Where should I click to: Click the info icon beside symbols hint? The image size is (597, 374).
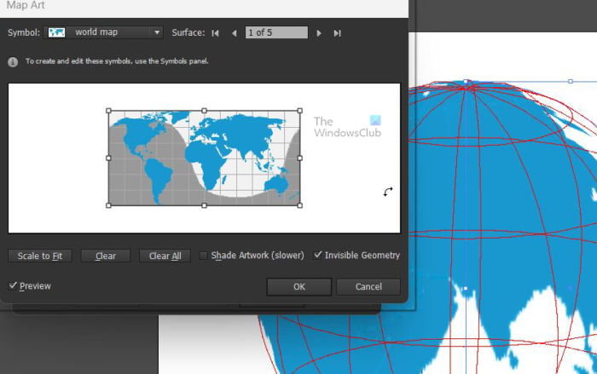click(x=13, y=61)
